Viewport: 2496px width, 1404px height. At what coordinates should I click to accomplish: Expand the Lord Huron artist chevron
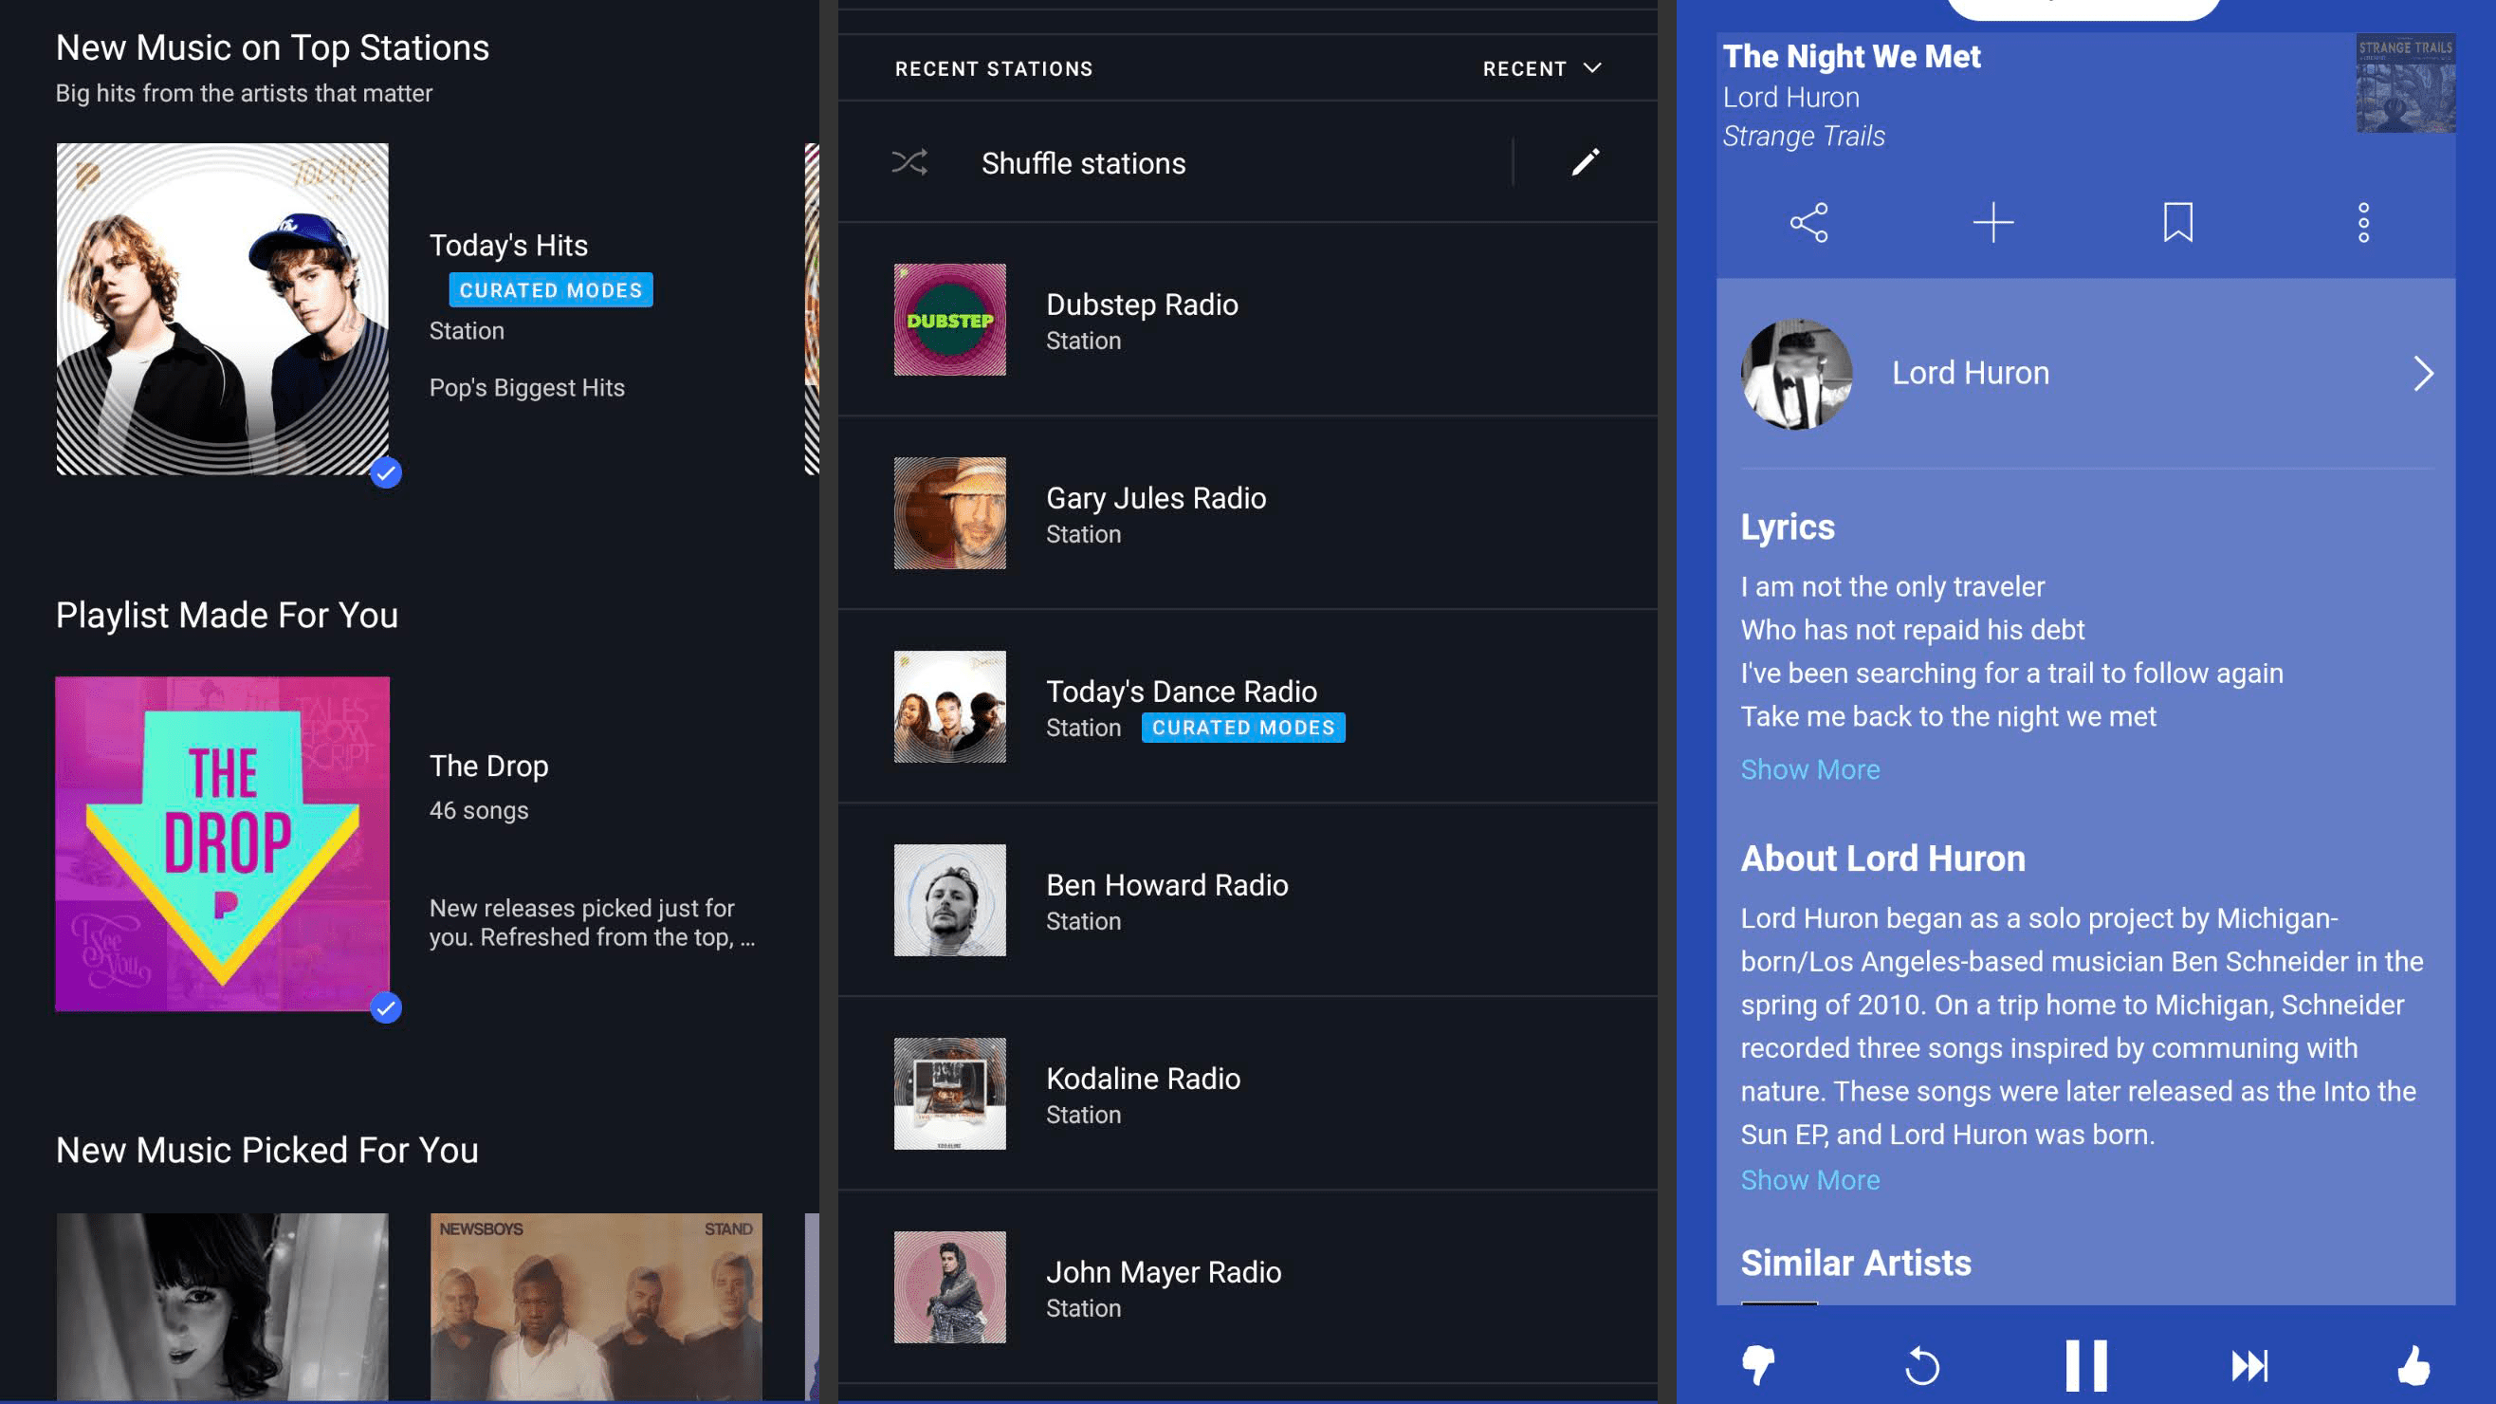pos(2422,373)
